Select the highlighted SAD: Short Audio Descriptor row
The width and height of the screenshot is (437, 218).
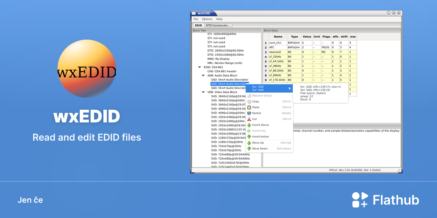point(228,84)
